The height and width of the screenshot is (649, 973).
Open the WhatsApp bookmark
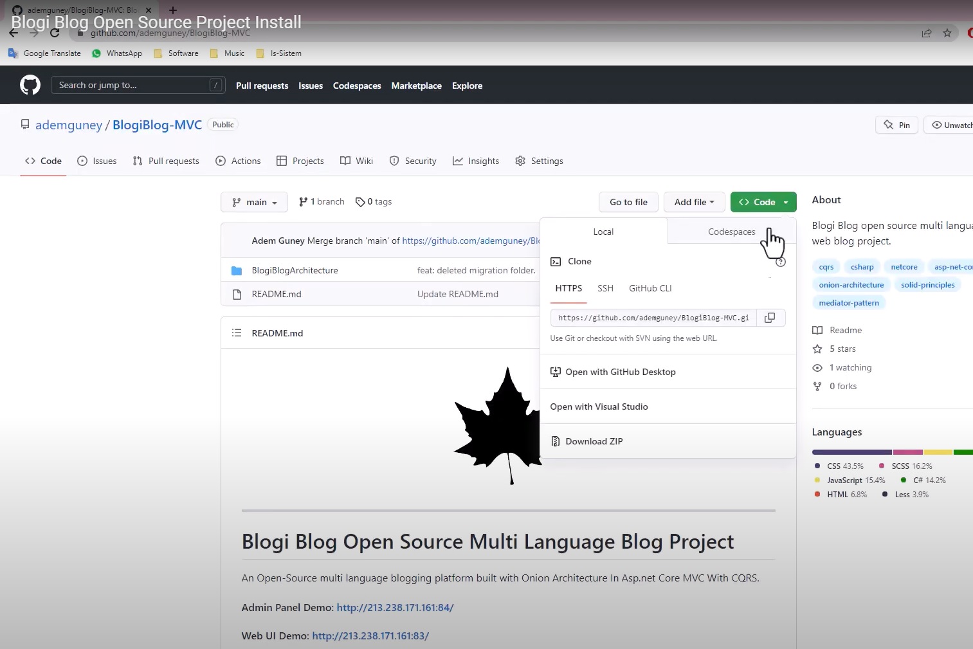click(116, 53)
